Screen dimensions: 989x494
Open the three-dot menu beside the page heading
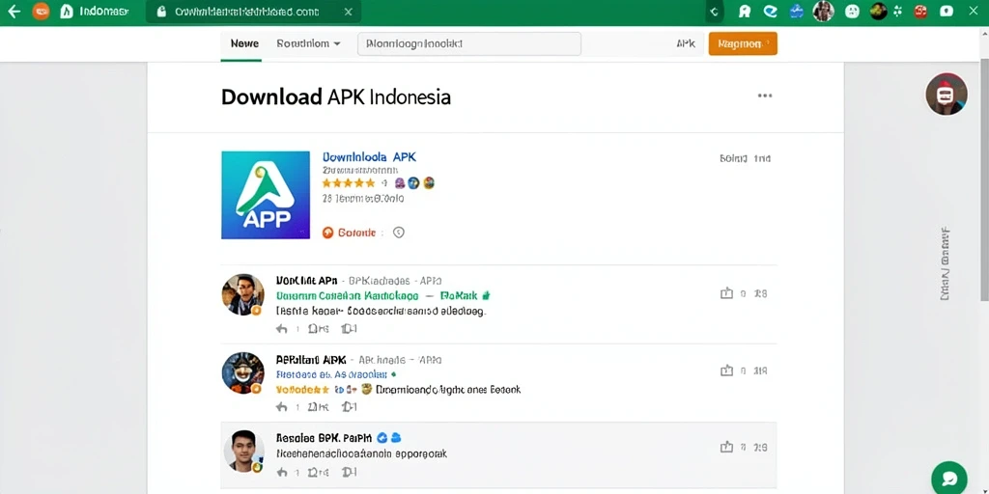[765, 96]
